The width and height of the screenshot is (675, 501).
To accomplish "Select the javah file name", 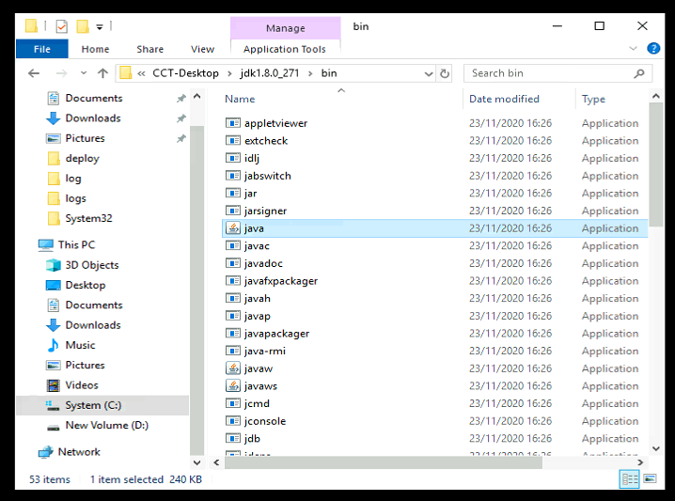I will pyautogui.click(x=258, y=298).
